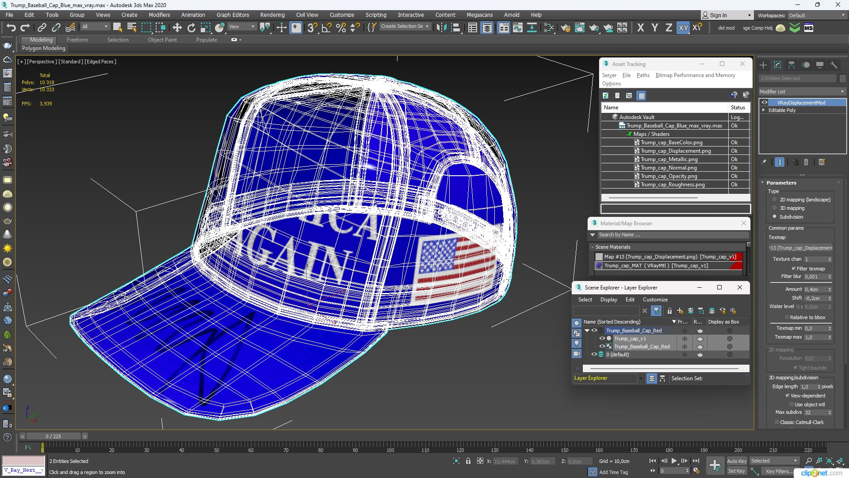The height and width of the screenshot is (478, 849).
Task: Refresh the Asset Tracking list
Action: (605, 96)
